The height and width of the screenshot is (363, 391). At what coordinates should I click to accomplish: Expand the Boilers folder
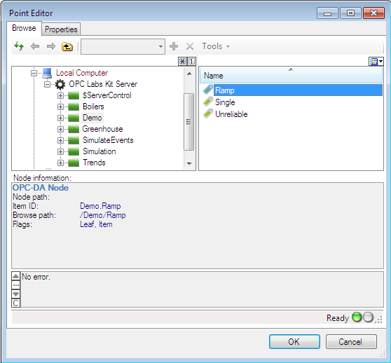60,107
